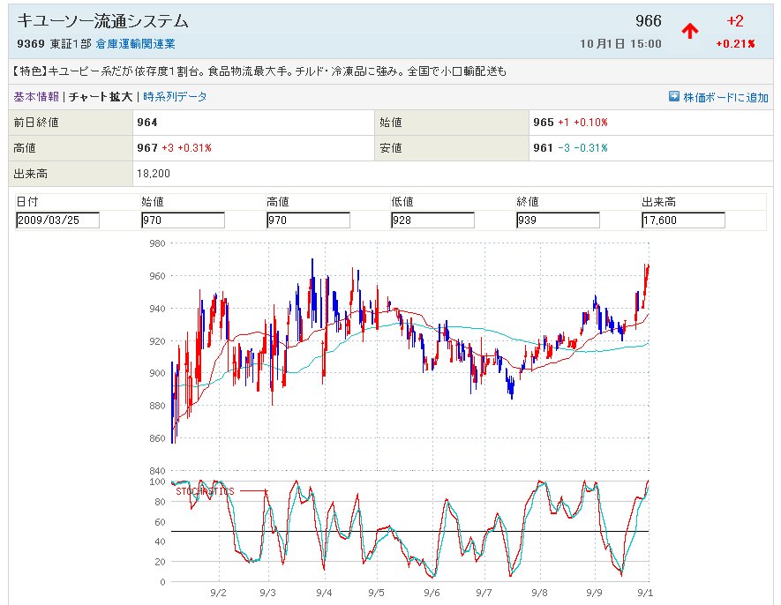Click the stock code 9369
Screen dimensions: 781x605
[31, 43]
